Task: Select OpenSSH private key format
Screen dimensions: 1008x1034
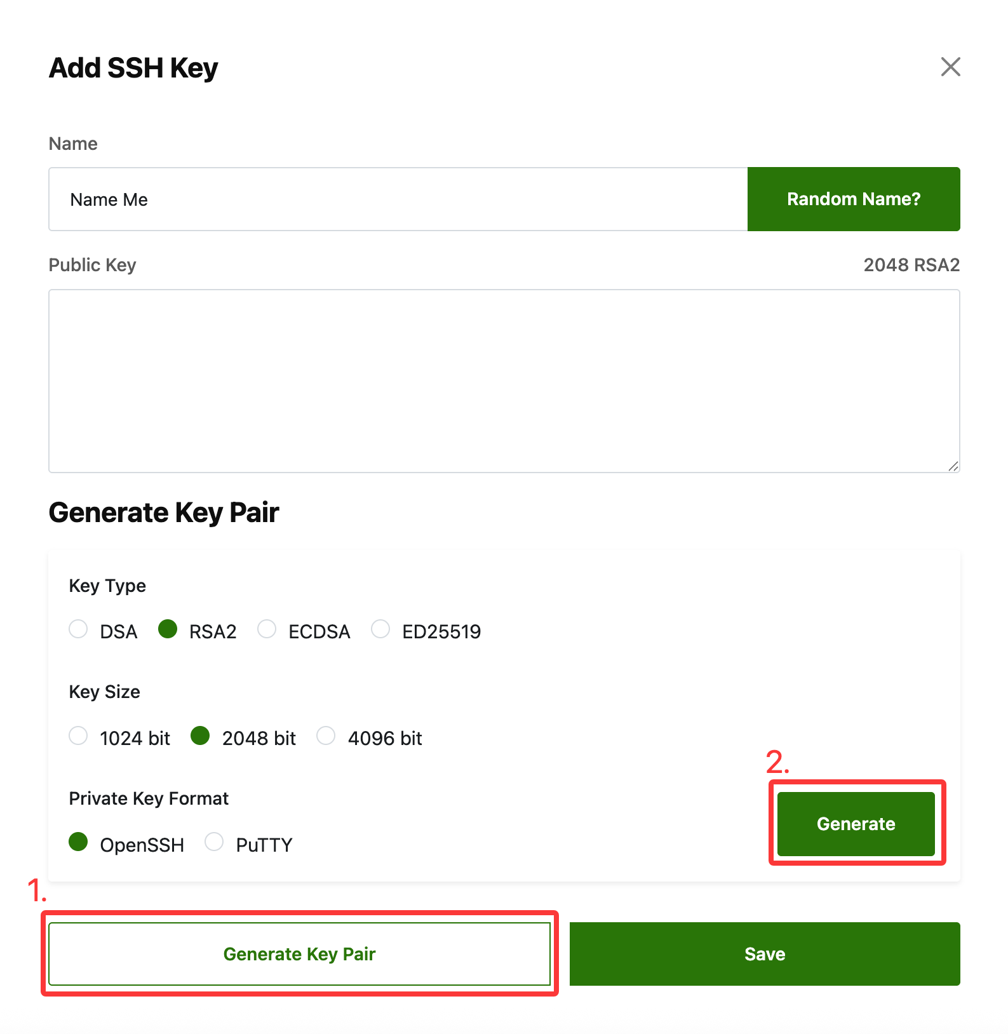Action: [x=78, y=842]
